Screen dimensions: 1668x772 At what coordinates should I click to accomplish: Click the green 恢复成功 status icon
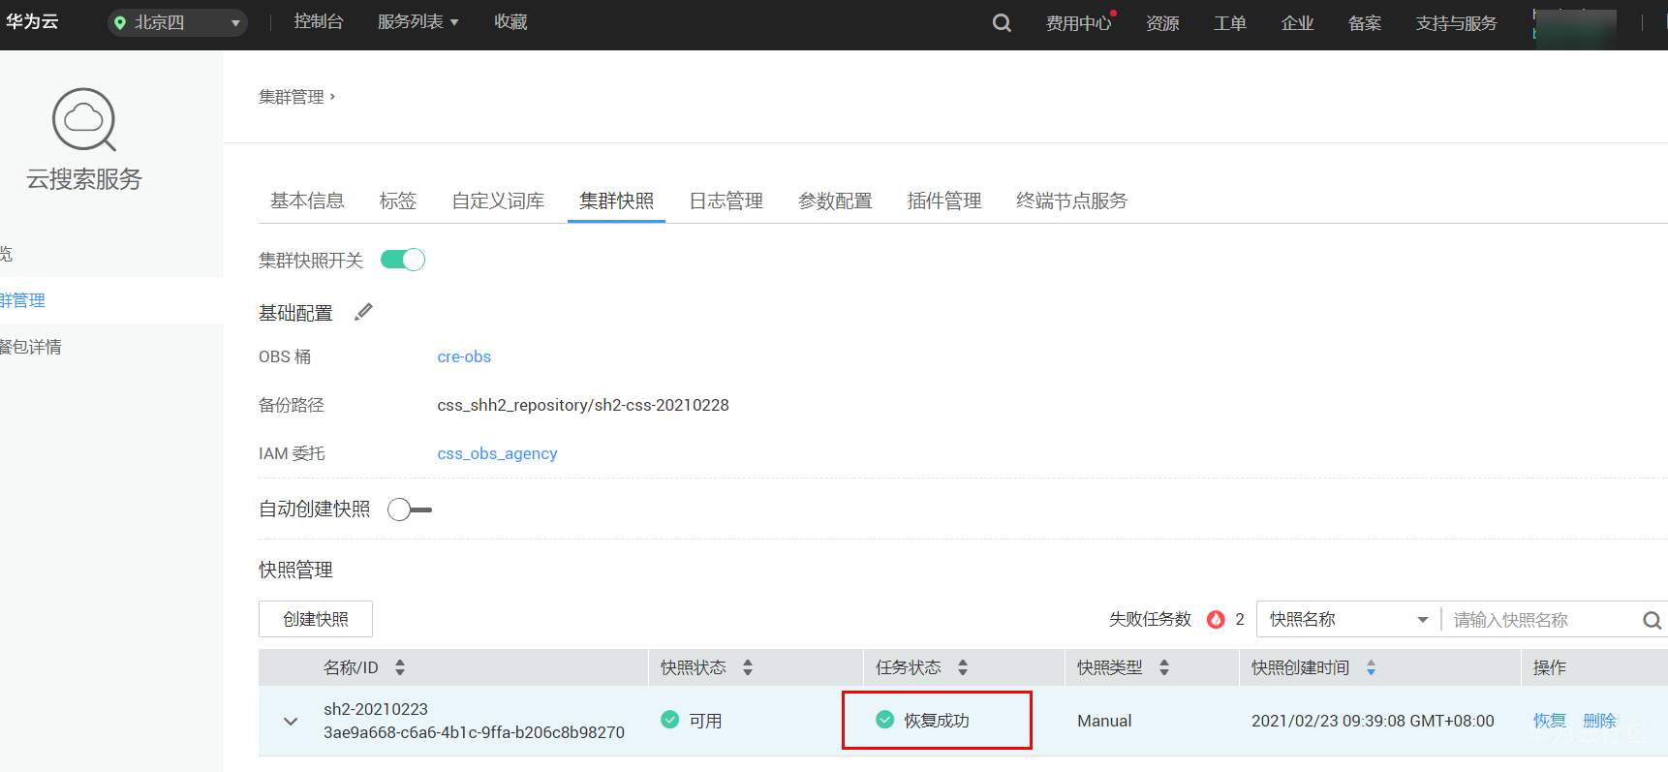pos(884,720)
